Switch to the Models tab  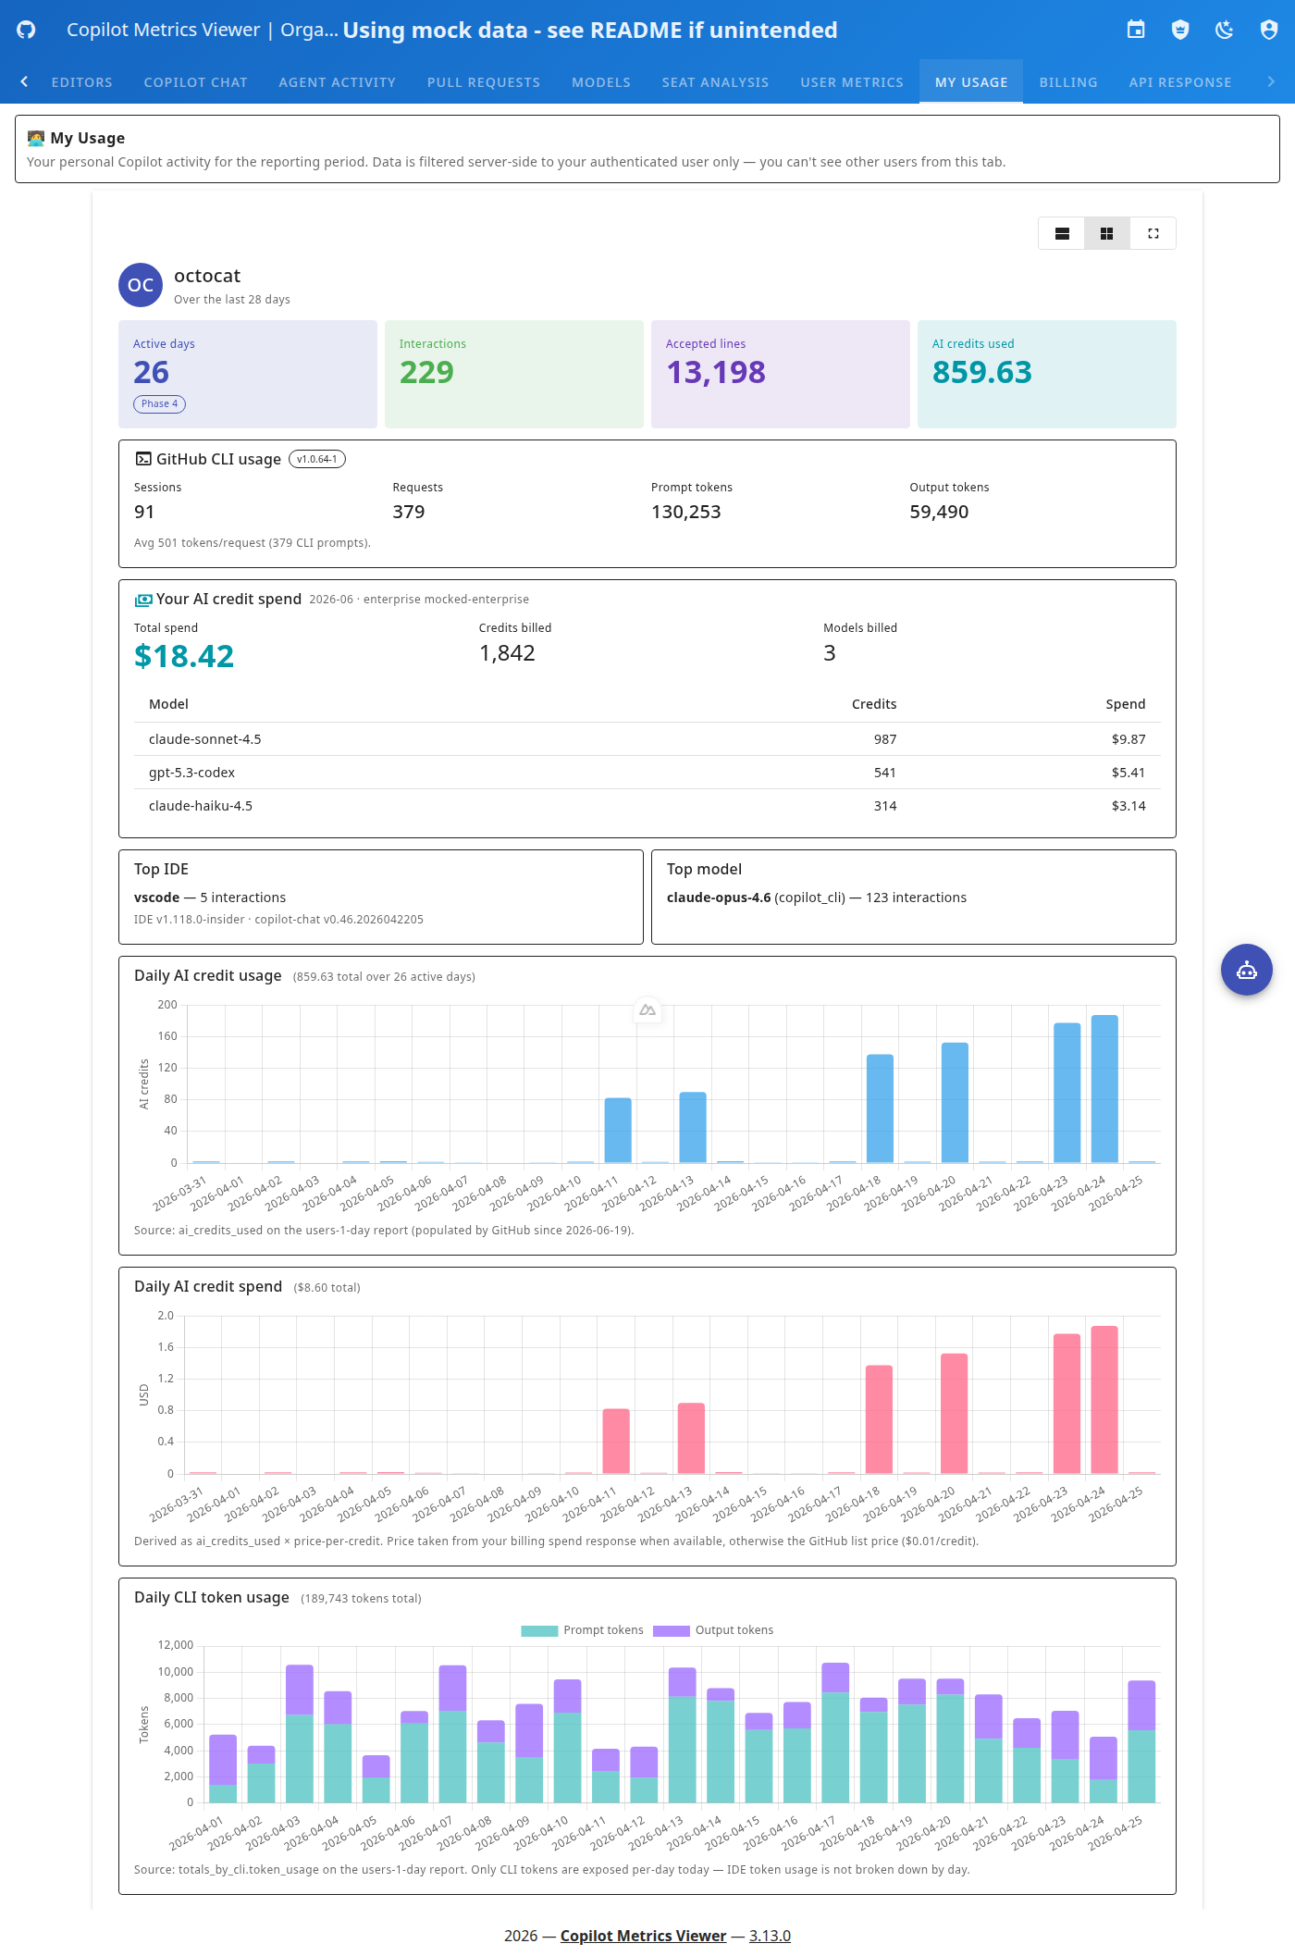(601, 82)
